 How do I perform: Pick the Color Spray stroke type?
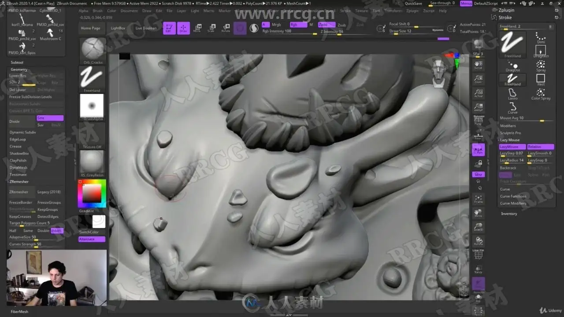point(541,94)
